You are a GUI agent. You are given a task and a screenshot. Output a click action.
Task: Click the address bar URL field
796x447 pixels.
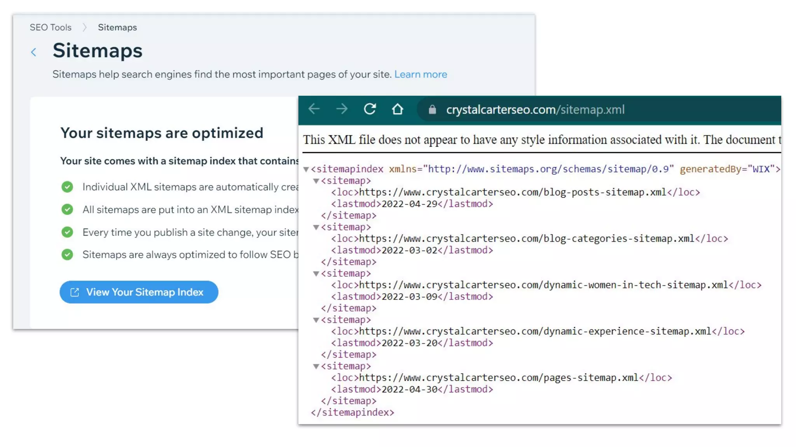[535, 110]
